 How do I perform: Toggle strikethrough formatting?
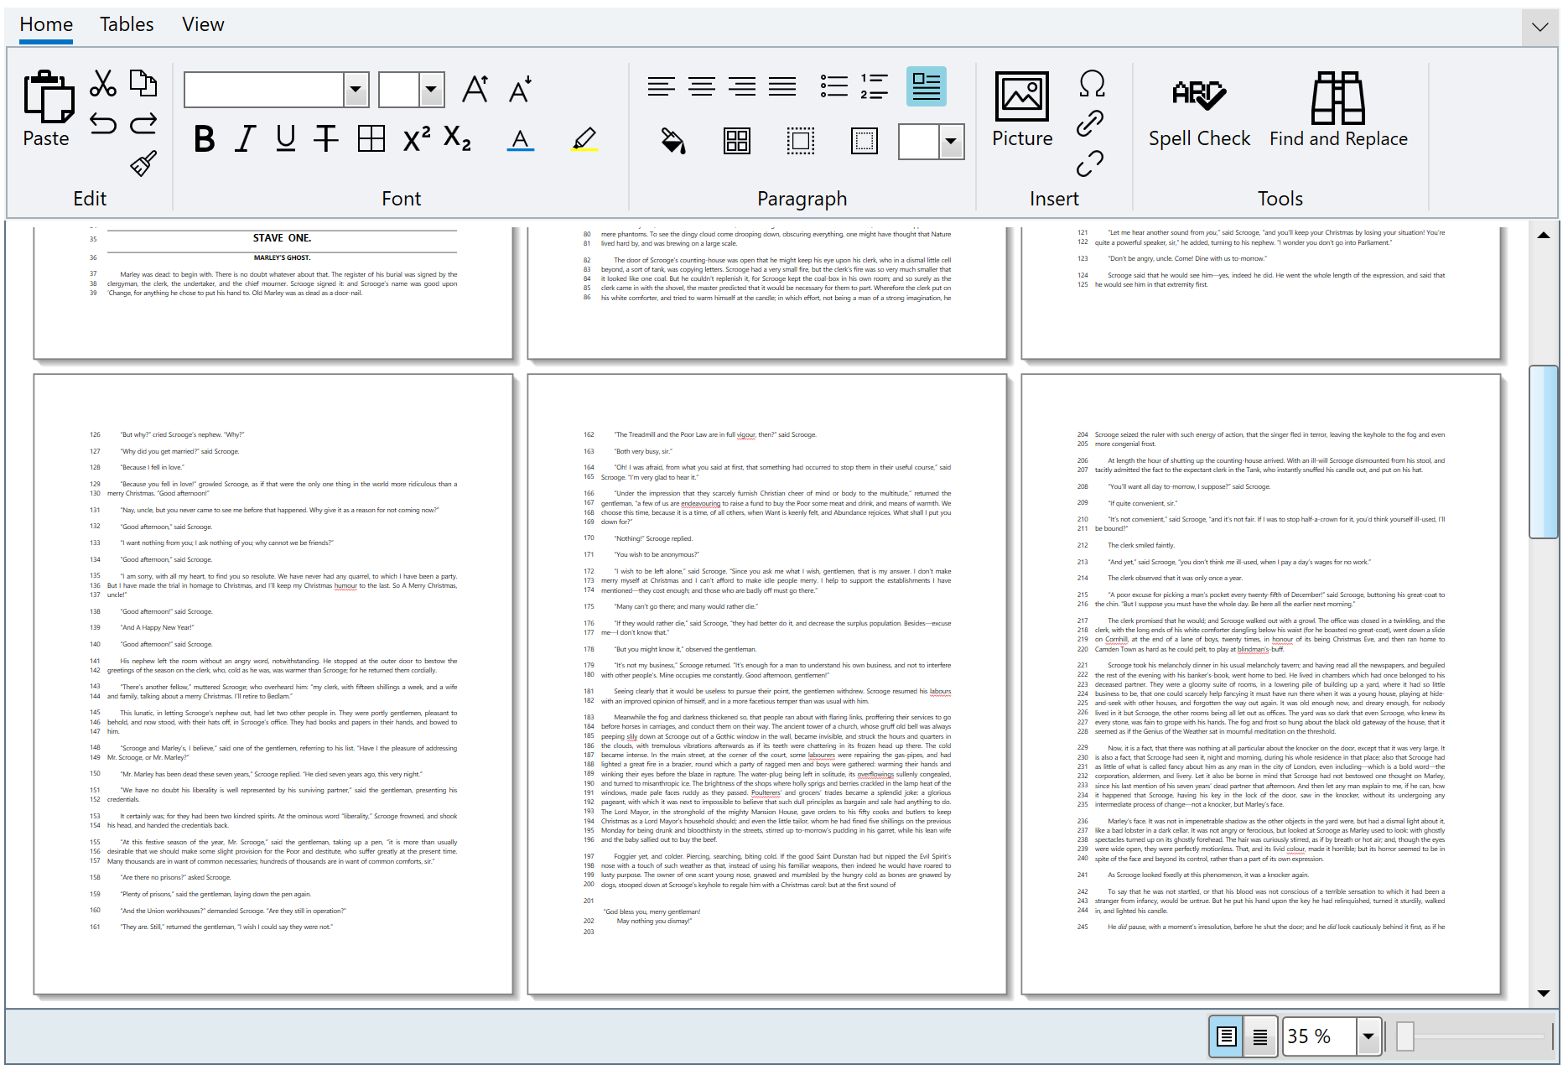pyautogui.click(x=326, y=139)
